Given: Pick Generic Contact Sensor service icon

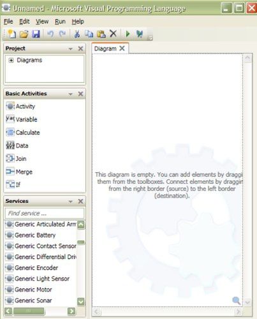Looking at the screenshot, I should [x=10, y=246].
